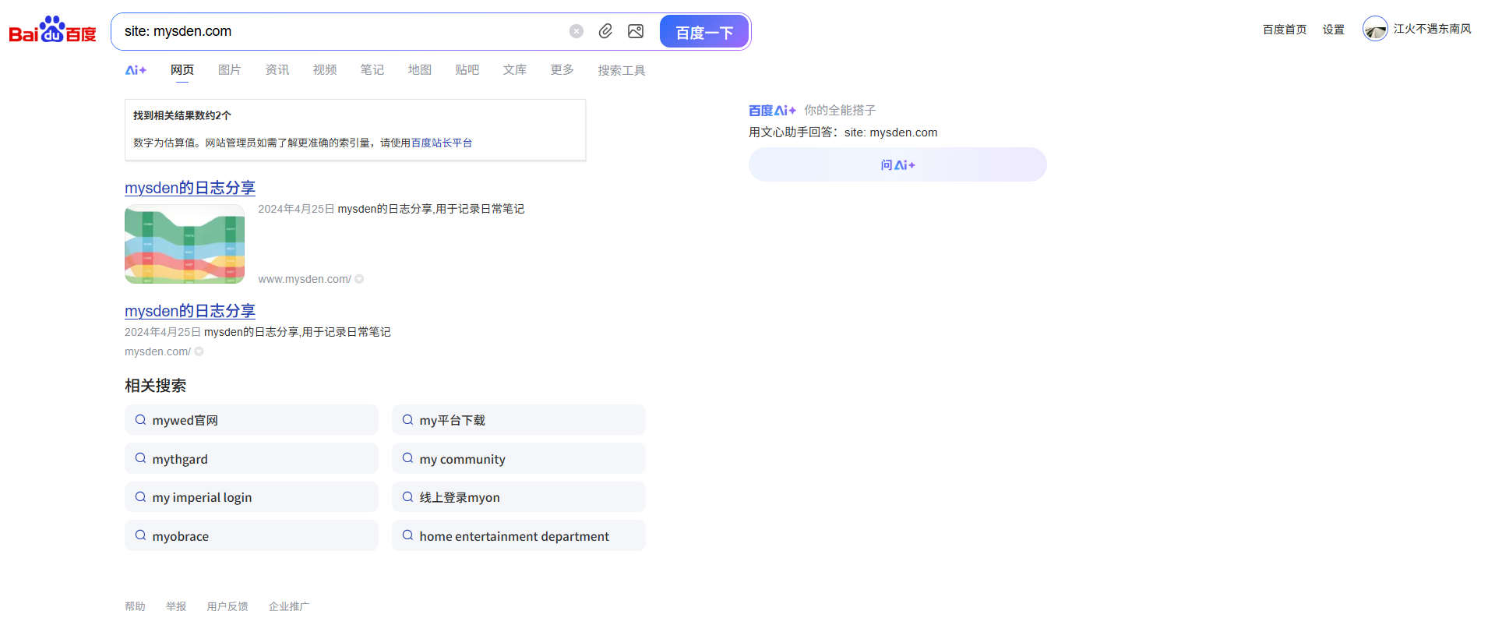The image size is (1488, 632).
Task: Click the icon beside www.mysden.com/
Action: (359, 279)
